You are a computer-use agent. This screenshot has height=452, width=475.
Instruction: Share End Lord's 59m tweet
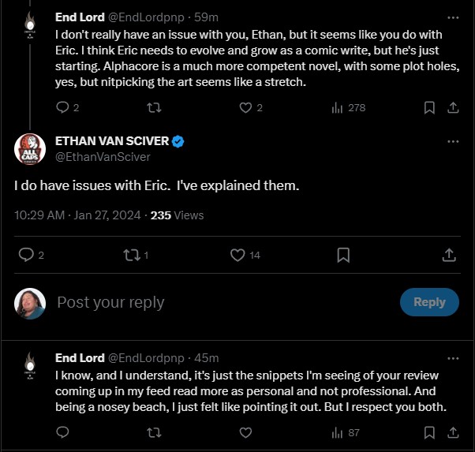[453, 107]
